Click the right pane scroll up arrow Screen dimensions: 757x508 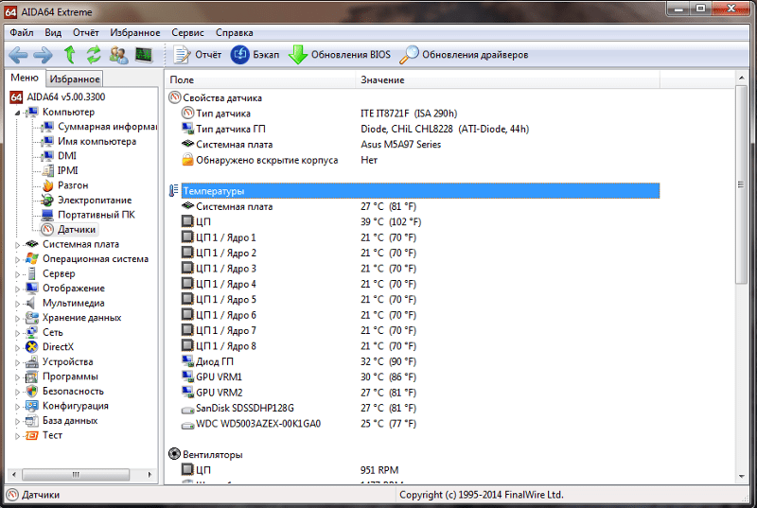[742, 78]
